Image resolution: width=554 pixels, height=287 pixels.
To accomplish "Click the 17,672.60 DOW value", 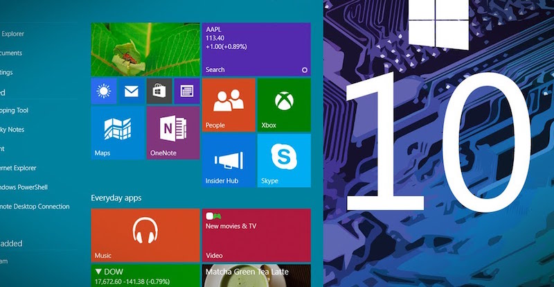I will coord(108,282).
